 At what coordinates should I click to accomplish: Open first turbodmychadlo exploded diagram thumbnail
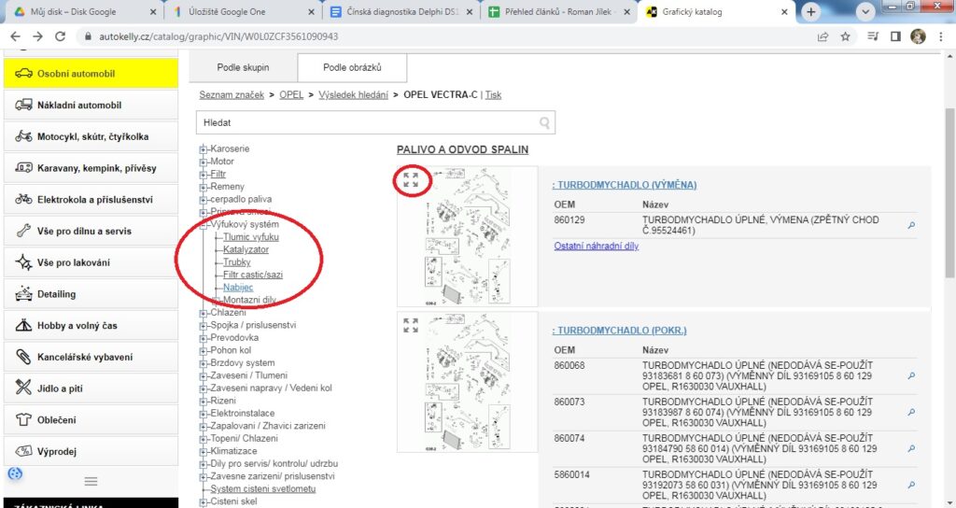tap(467, 236)
